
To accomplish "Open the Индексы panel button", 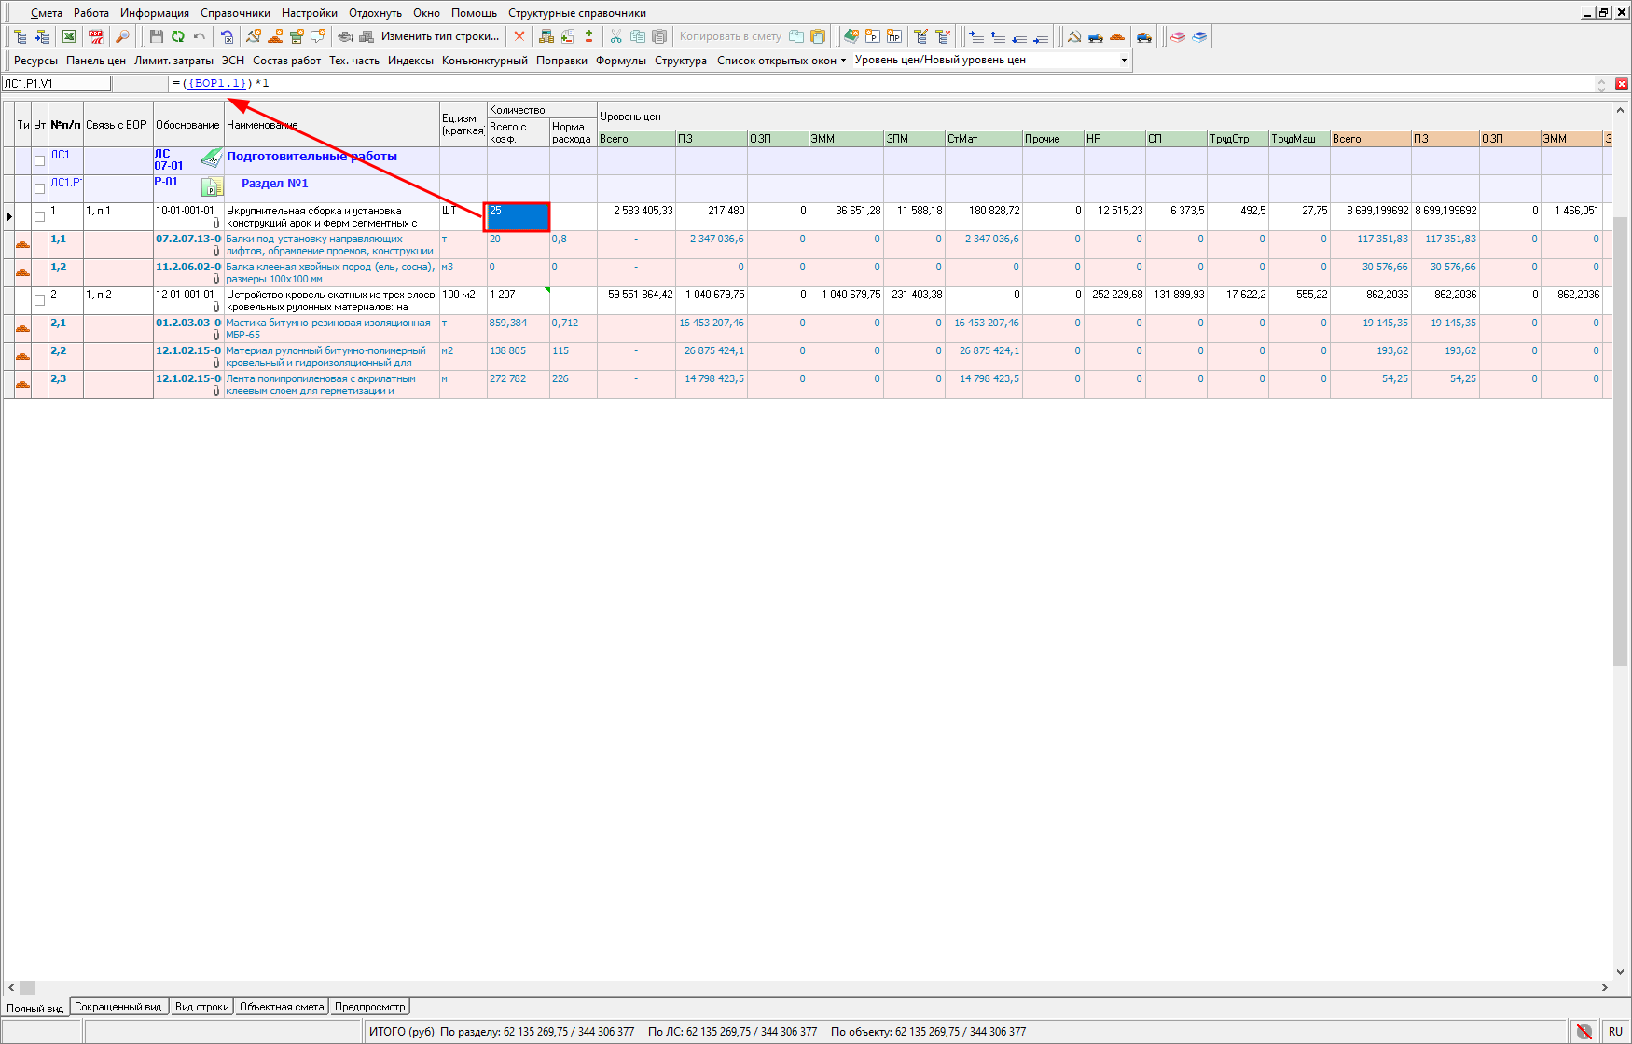I will pyautogui.click(x=410, y=61).
